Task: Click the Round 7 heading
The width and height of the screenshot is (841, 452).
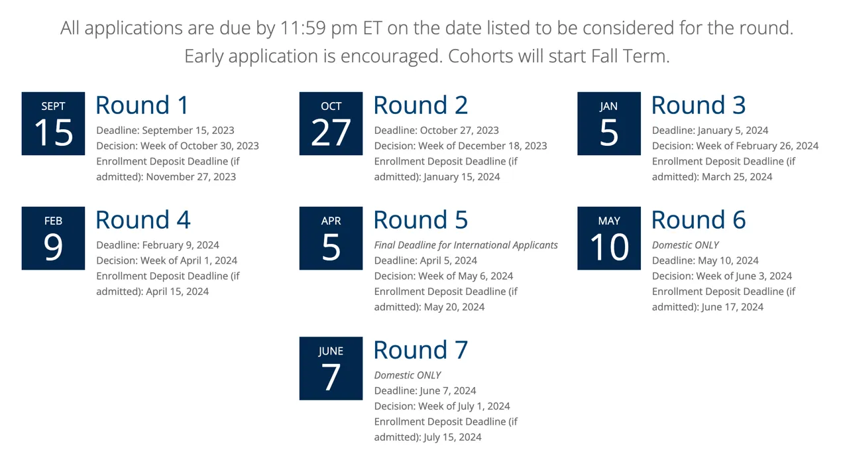Action: point(420,350)
